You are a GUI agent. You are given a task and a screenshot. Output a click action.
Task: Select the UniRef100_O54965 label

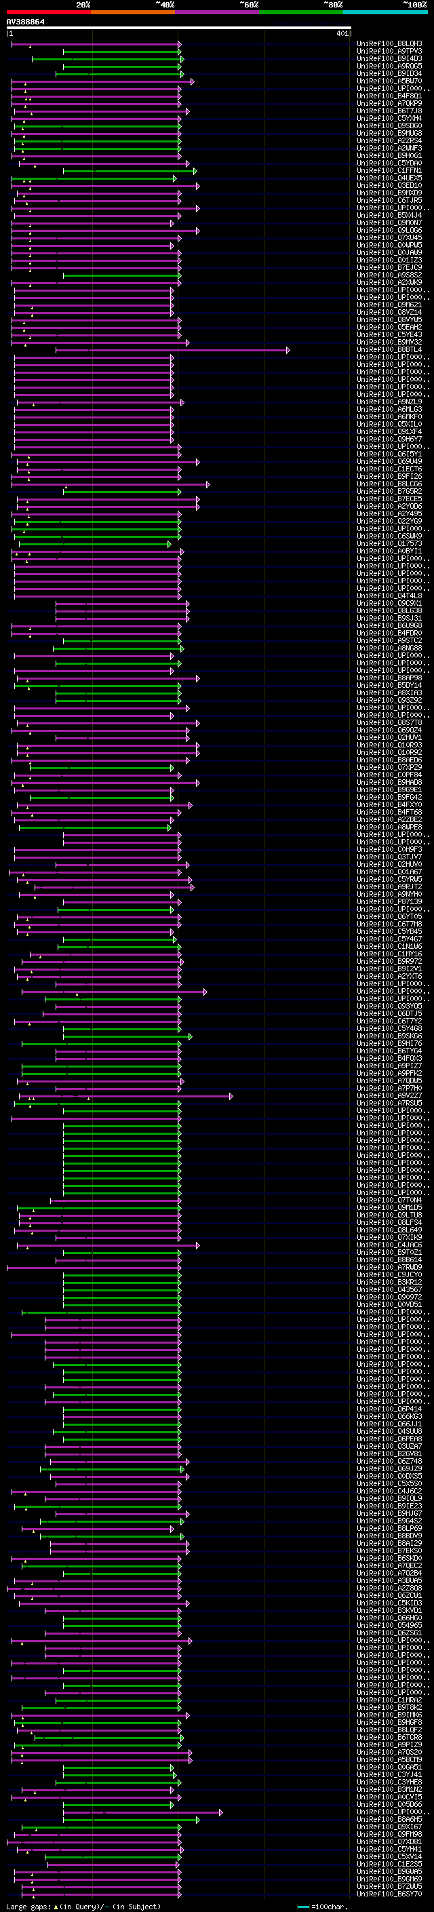click(389, 1626)
